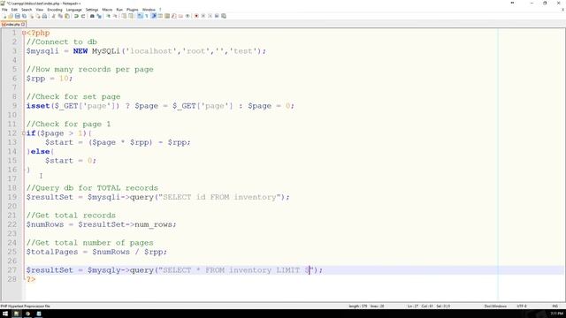
Task: Print the document with the Print toolbar icon
Action: pos(44,16)
